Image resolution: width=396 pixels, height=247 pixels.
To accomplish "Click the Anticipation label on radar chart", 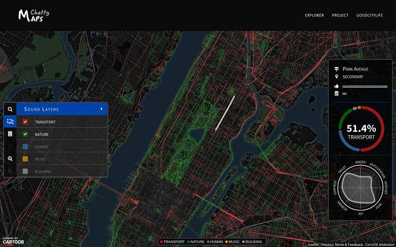I will [377, 171].
